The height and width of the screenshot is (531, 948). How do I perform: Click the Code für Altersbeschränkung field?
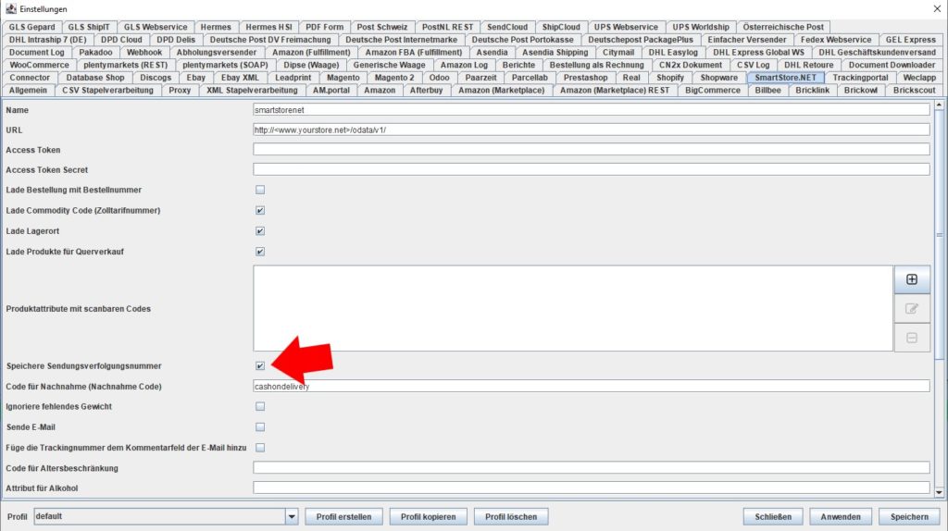592,467
